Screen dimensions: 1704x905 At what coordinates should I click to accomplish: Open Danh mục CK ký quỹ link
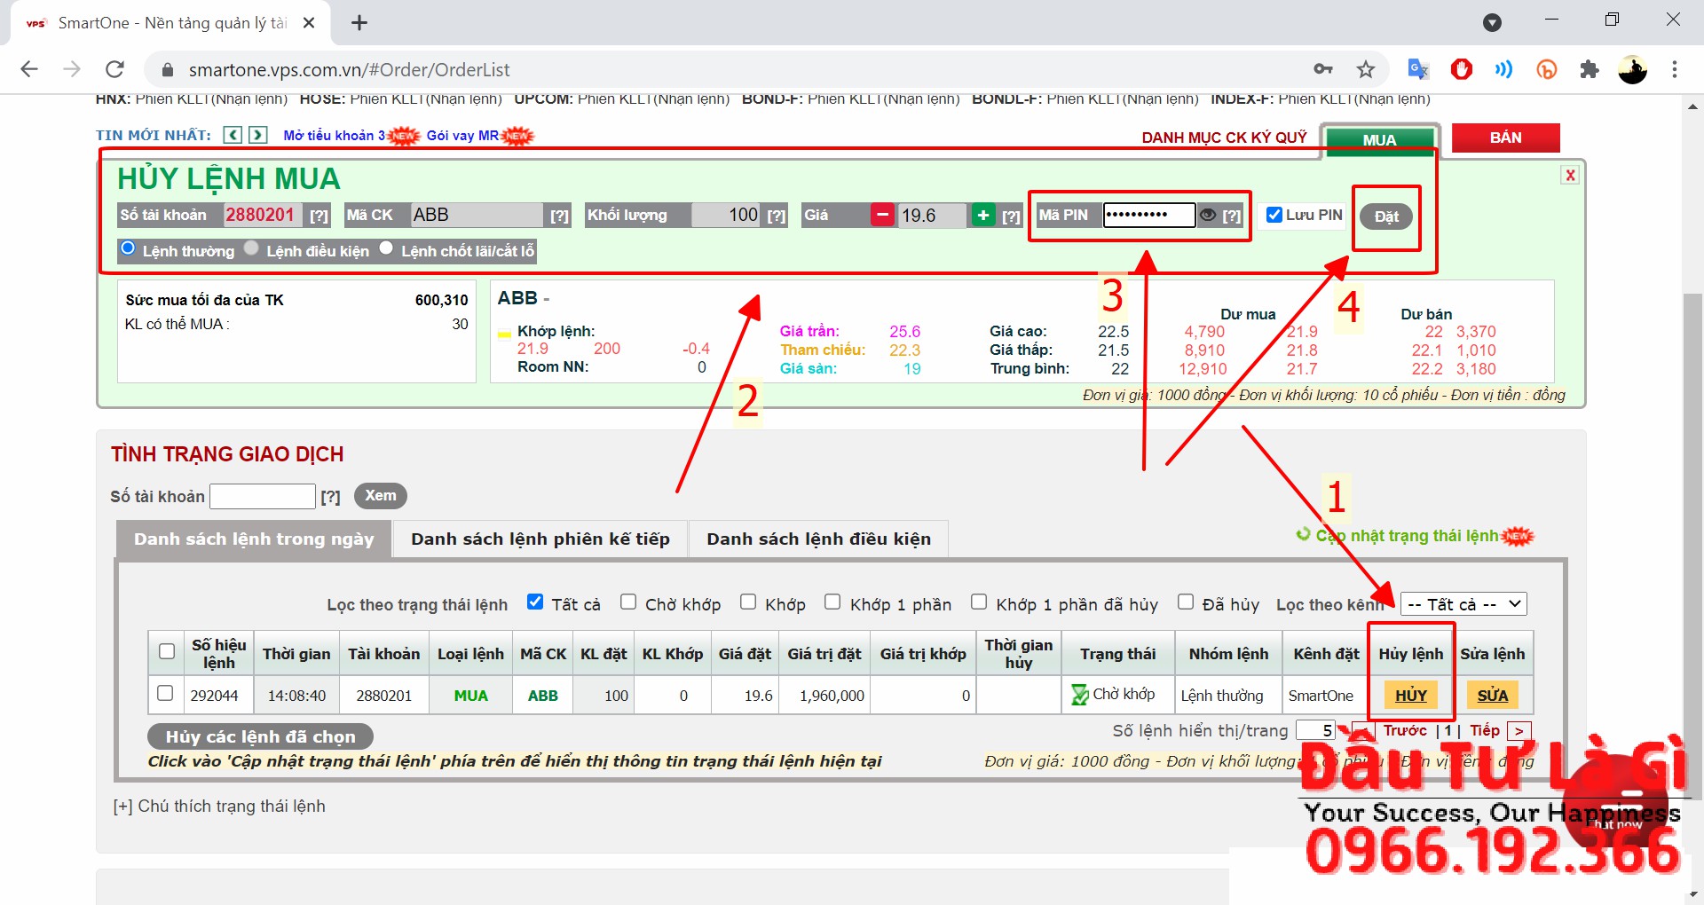pos(1224,137)
